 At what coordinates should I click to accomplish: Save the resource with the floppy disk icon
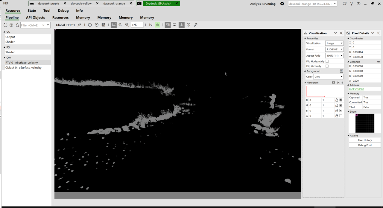(x=103, y=25)
